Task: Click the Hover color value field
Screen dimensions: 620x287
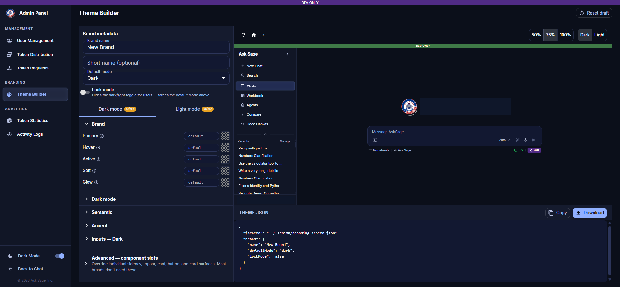Action: click(201, 148)
